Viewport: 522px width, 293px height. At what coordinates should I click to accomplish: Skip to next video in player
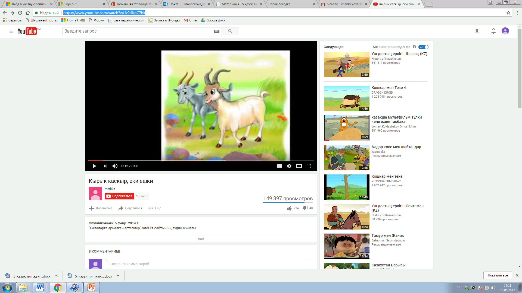(x=105, y=166)
